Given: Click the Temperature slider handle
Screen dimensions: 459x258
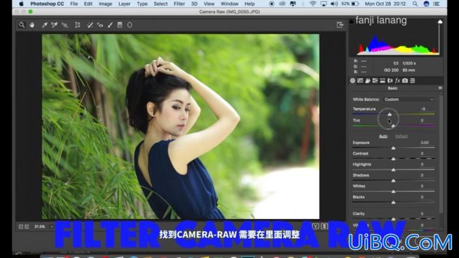Looking at the screenshot, I should tap(389, 114).
